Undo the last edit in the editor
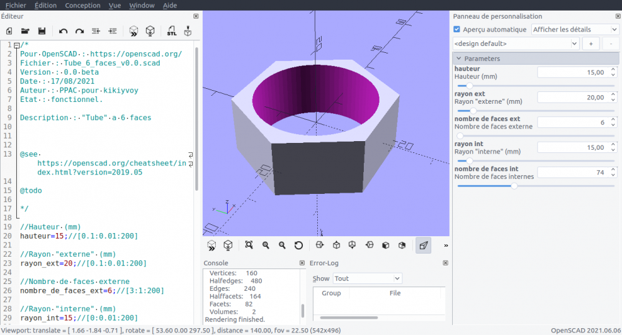This screenshot has width=622, height=335. coord(63,30)
